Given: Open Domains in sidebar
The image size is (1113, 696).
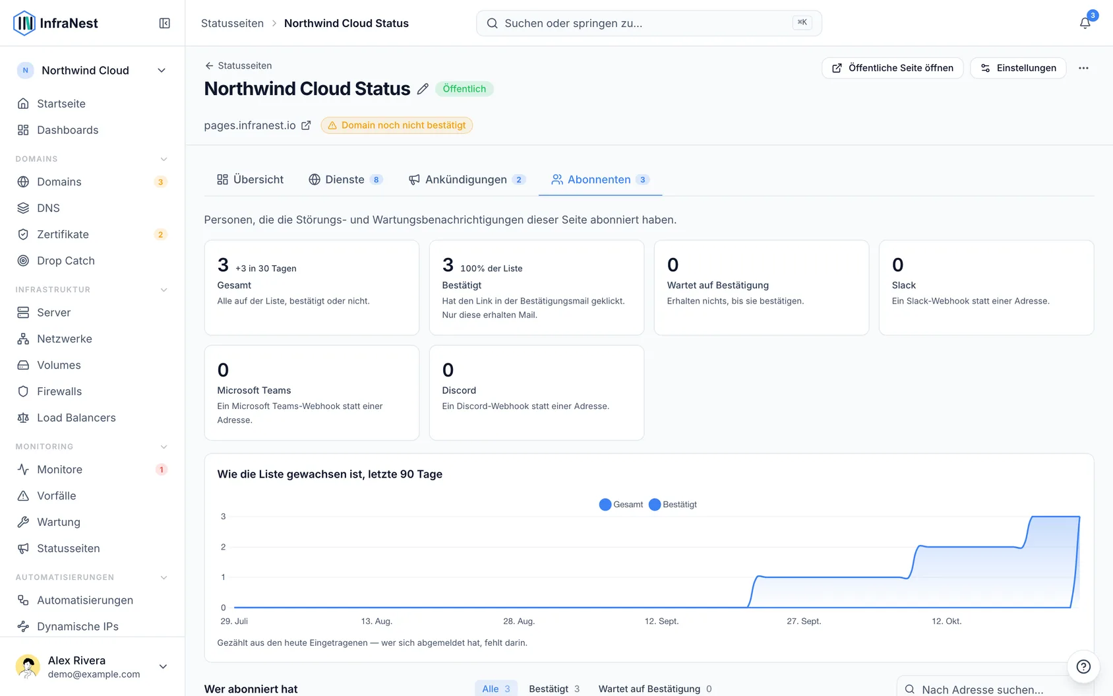Looking at the screenshot, I should 92,181.
